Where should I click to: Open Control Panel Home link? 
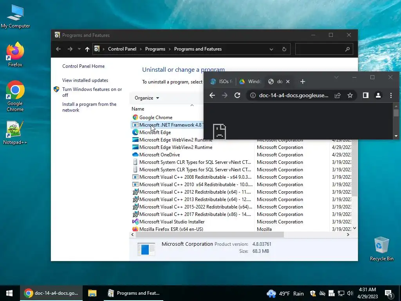click(x=83, y=66)
